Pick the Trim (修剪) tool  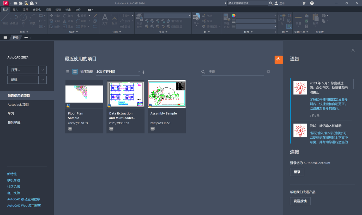click(x=82, y=16)
